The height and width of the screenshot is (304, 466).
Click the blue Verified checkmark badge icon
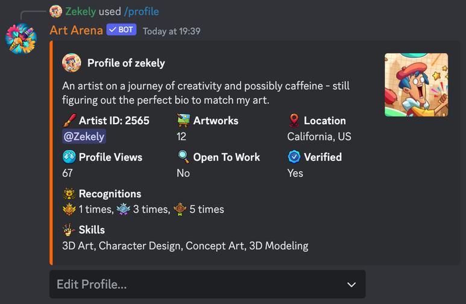294,157
